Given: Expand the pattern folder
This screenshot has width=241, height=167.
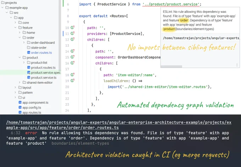Looking at the screenshot, I should [15, 93].
